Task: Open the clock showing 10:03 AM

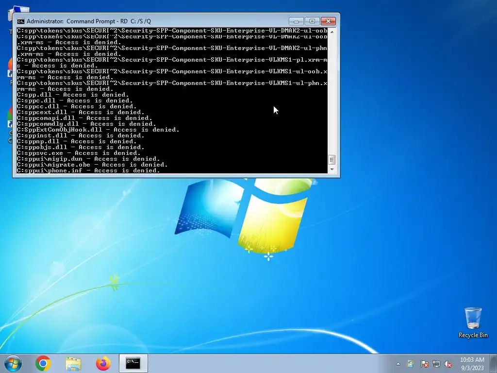Action: 472,360
